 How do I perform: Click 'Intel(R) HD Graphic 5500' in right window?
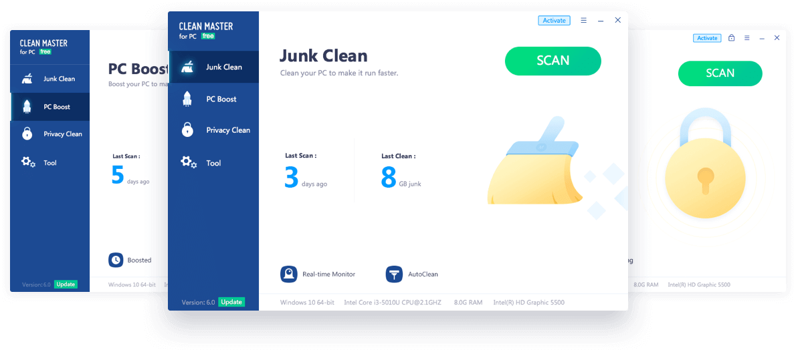click(699, 285)
